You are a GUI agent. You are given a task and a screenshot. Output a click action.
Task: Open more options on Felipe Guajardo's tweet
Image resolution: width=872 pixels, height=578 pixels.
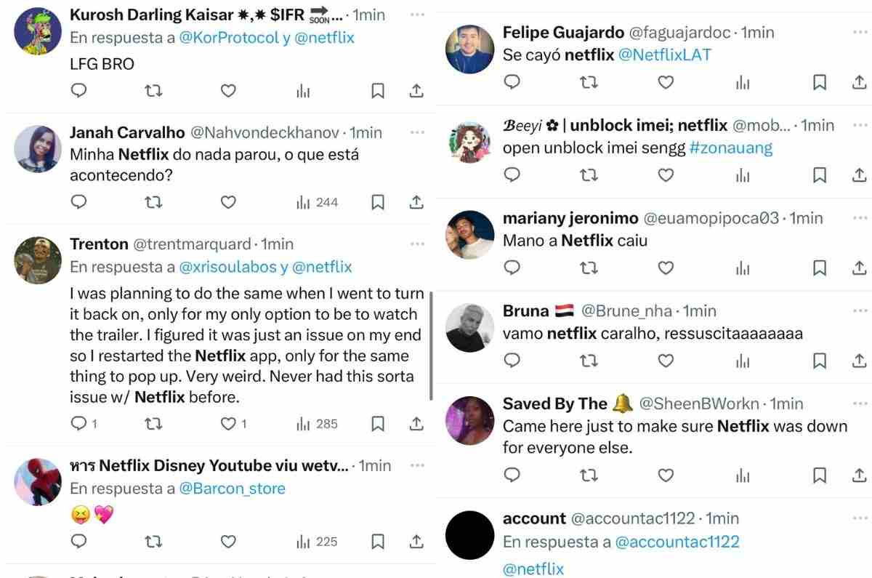pyautogui.click(x=860, y=32)
